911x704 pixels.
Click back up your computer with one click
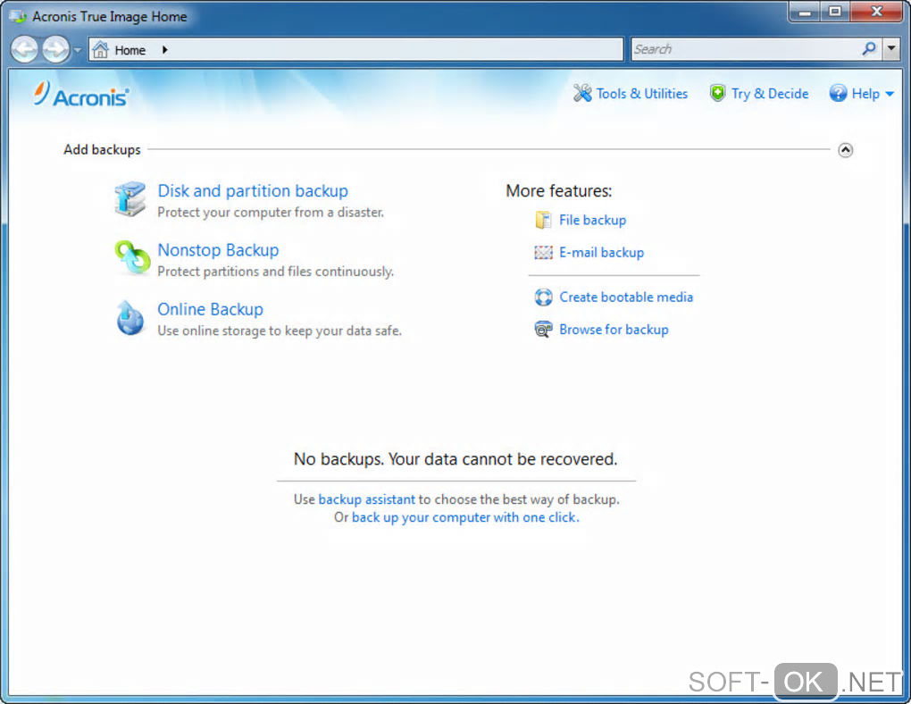[x=464, y=517]
